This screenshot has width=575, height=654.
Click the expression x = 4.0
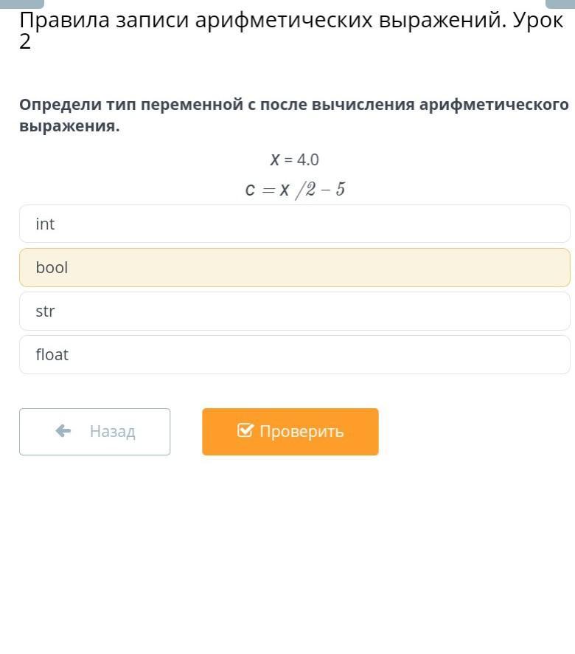click(294, 159)
